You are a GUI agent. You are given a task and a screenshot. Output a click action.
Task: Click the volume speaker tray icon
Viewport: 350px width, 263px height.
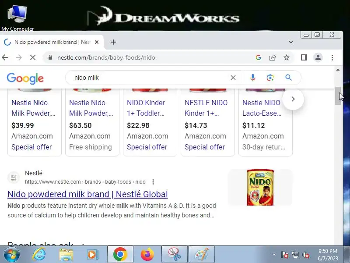click(305, 255)
